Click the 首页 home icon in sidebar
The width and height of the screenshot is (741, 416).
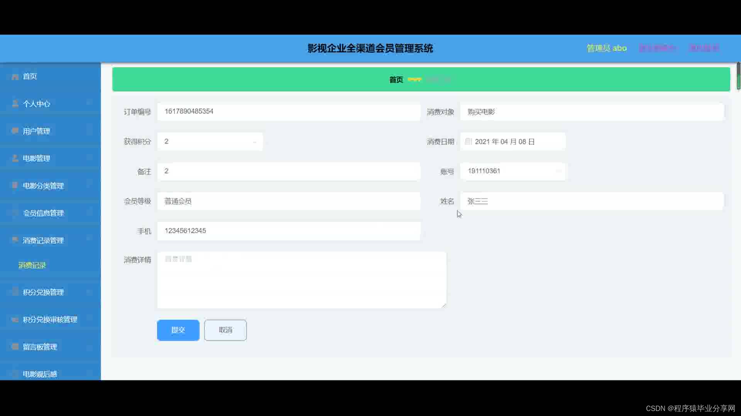click(x=15, y=77)
